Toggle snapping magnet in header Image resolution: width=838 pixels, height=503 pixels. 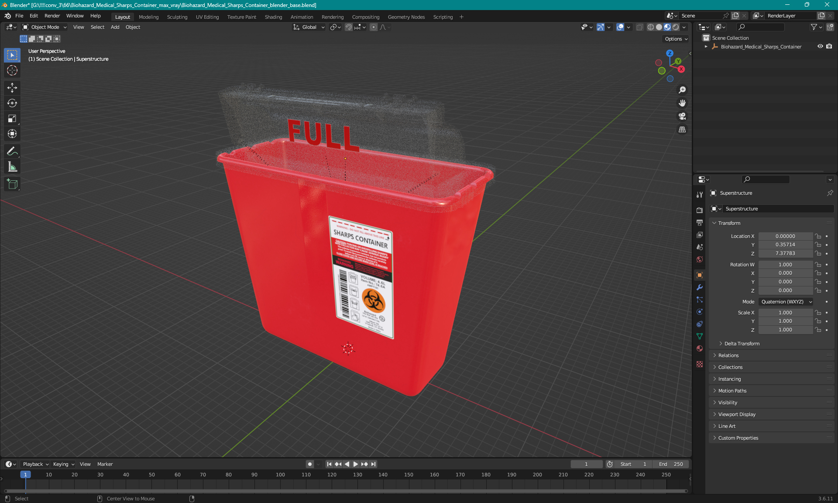349,27
